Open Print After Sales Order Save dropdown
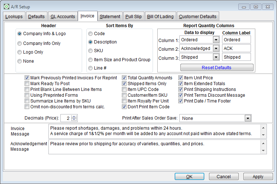Image resolution: width=277 pixels, height=184 pixels. (247, 118)
